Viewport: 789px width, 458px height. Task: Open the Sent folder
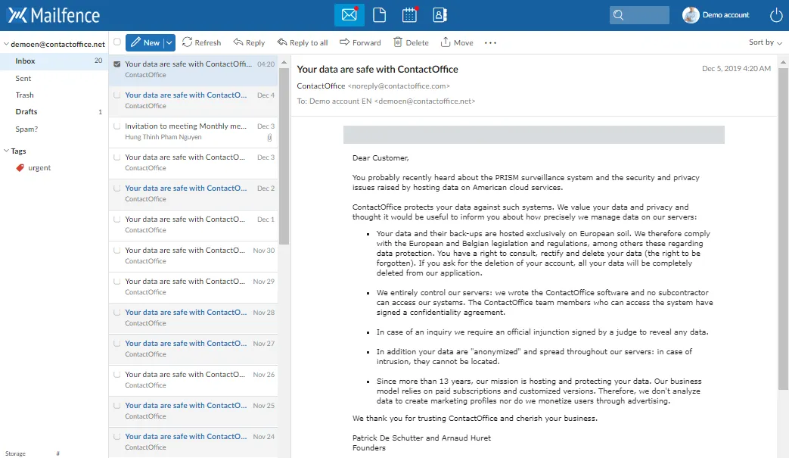point(23,78)
